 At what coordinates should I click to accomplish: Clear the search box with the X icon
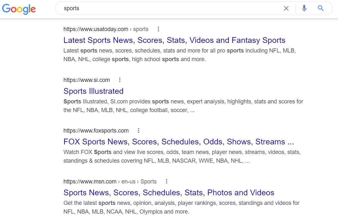point(286,8)
